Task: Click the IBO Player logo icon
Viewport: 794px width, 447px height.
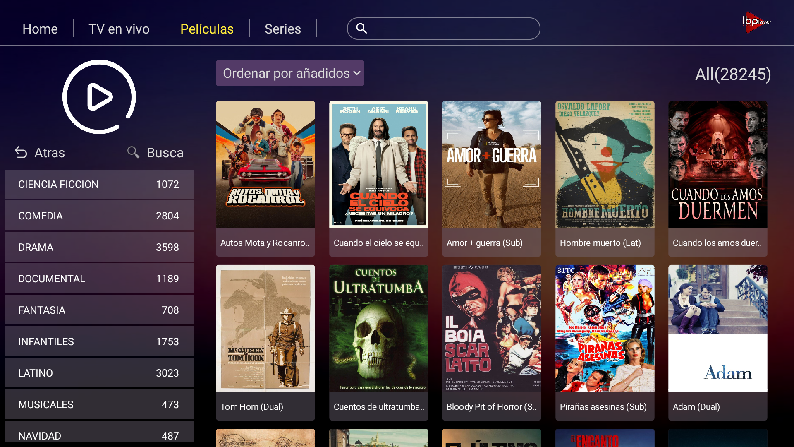Action: point(756,22)
